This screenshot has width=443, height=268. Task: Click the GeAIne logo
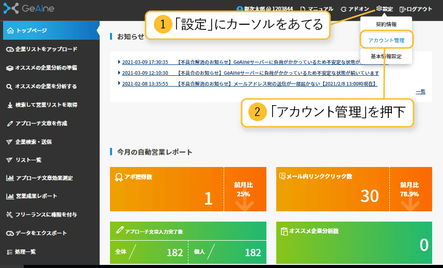28,8
